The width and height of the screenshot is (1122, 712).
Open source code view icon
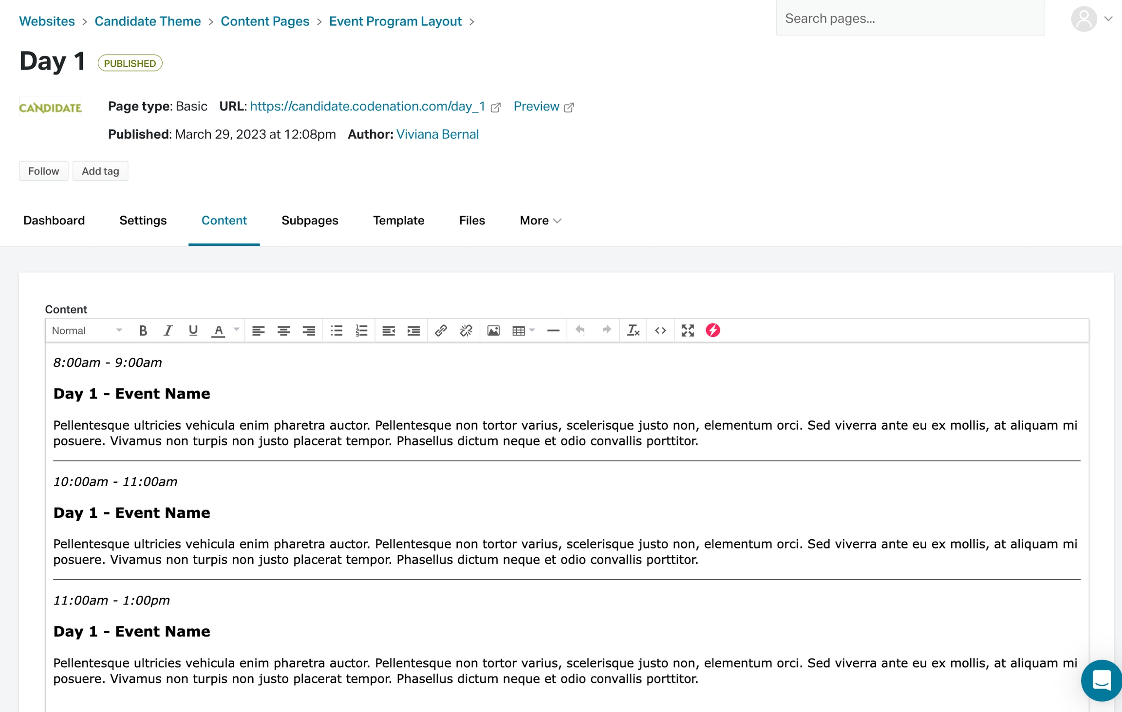(660, 330)
